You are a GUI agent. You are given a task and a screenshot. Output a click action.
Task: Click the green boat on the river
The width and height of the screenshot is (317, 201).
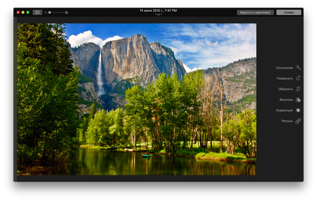(x=147, y=155)
